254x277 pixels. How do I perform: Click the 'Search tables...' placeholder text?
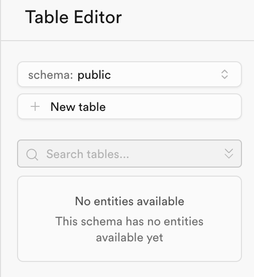point(88,154)
